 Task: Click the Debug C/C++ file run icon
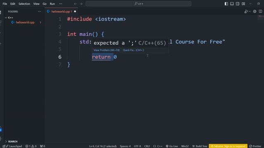tap(246, 12)
